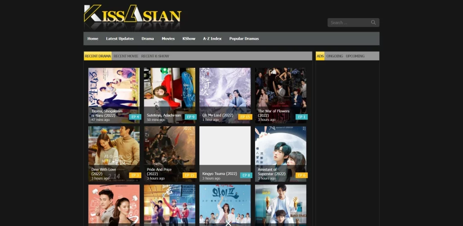This screenshot has height=226, width=463.
Task: Select Movies in the navigation bar
Action: pyautogui.click(x=168, y=39)
